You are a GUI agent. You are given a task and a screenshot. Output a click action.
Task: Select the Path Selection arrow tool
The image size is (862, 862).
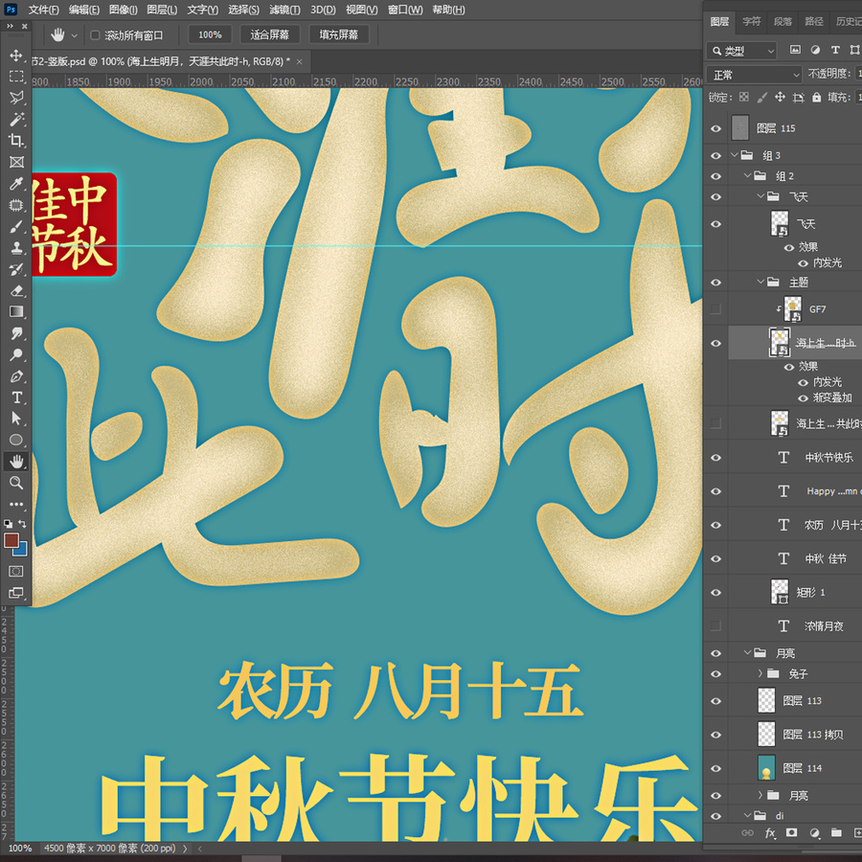tap(16, 419)
